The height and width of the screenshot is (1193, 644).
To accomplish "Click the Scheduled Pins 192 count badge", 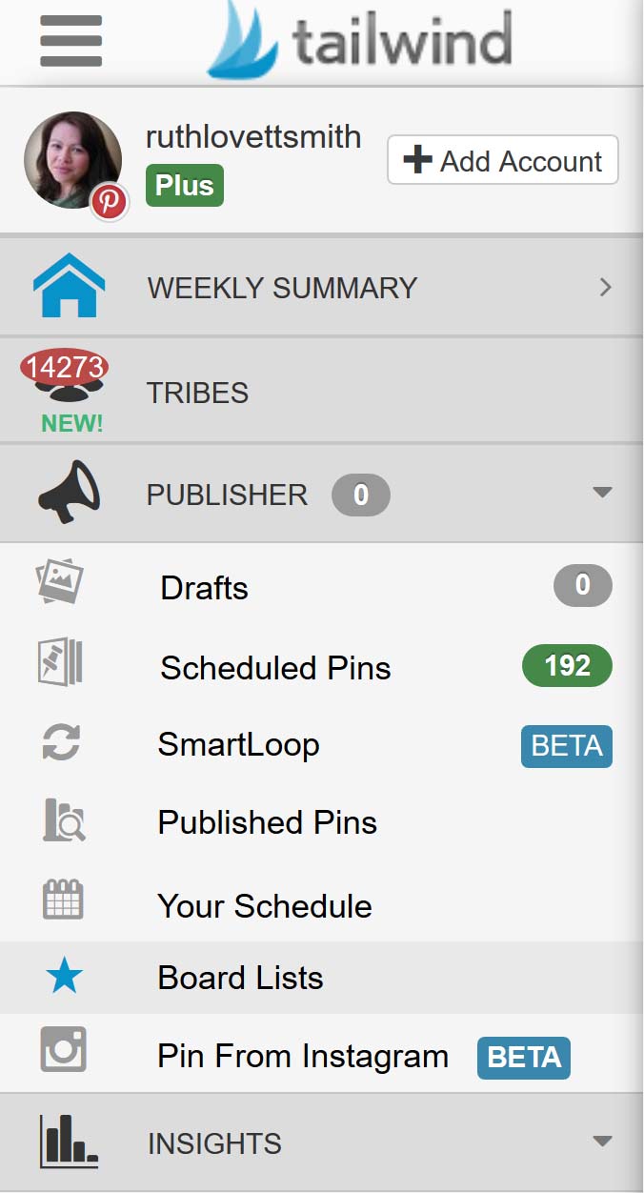I will [568, 665].
